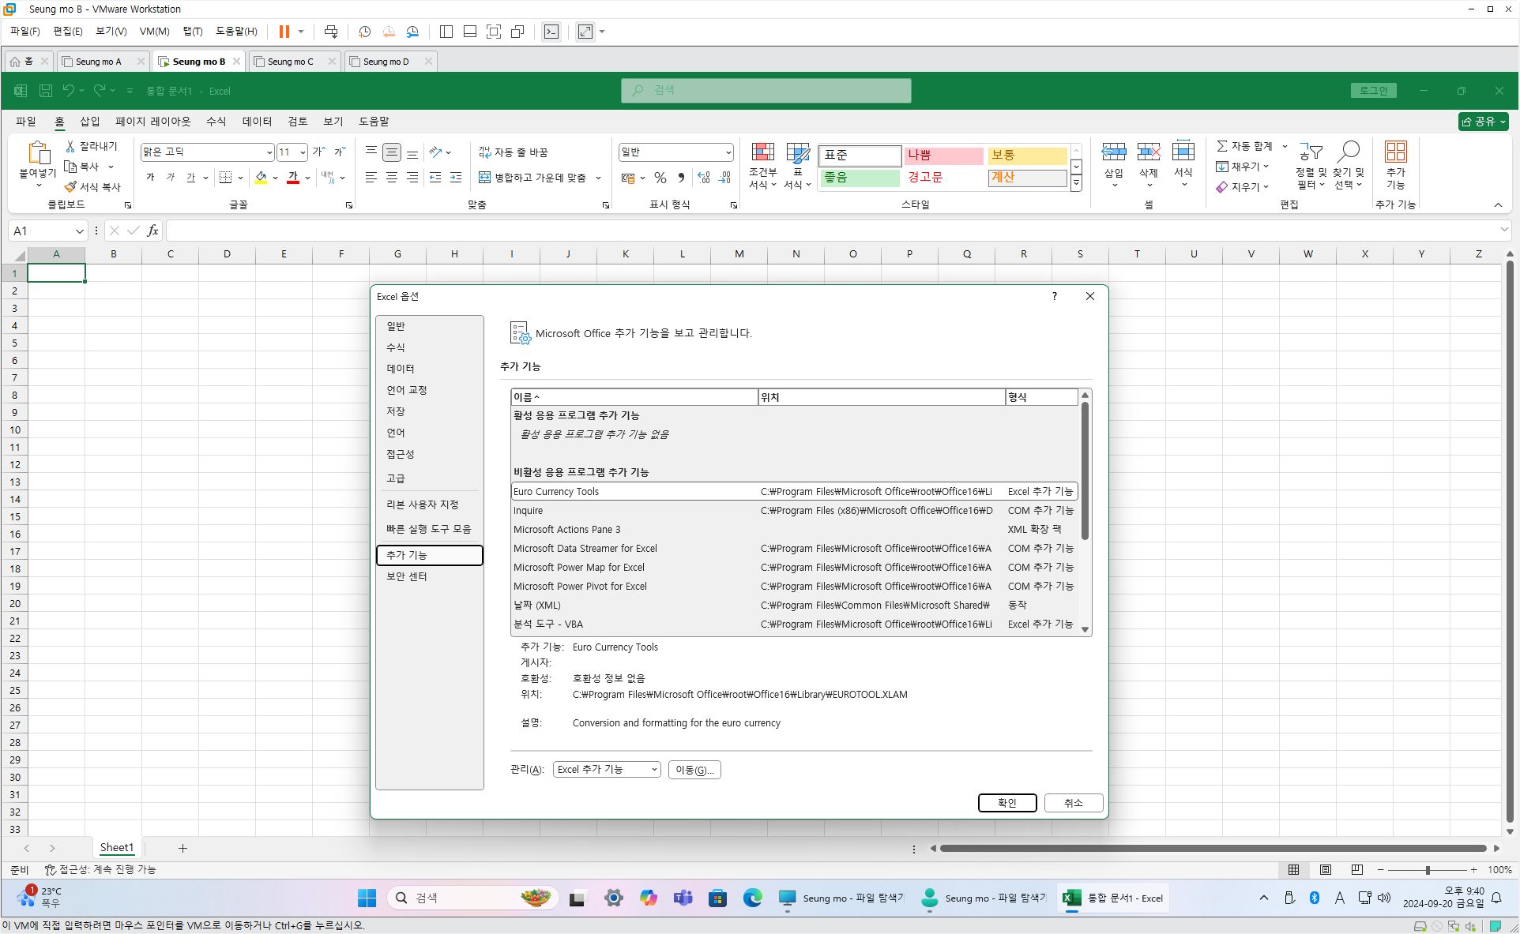Click the VMware pause virtual machine icon
1520x934 pixels.
284,32
